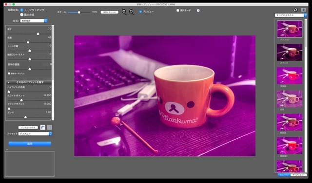Click the ホワイトポイント value 0.250

48,95
